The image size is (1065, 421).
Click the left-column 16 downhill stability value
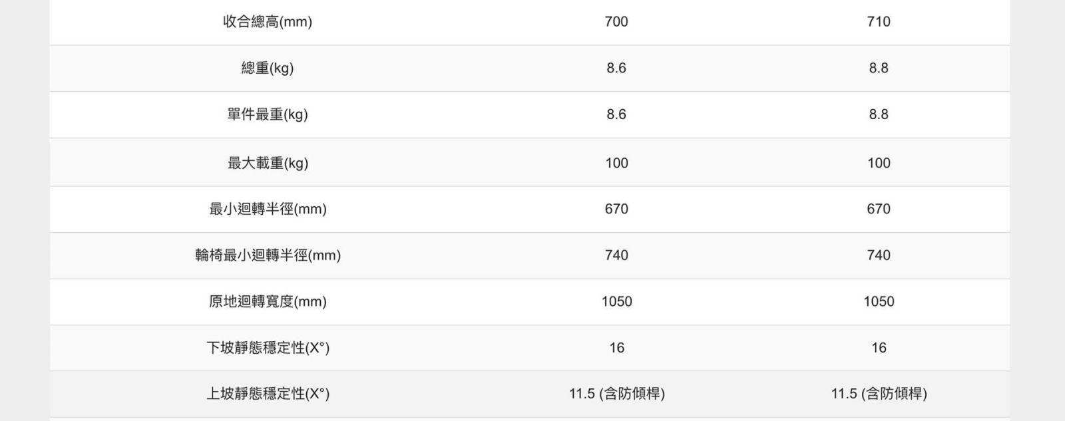(616, 348)
